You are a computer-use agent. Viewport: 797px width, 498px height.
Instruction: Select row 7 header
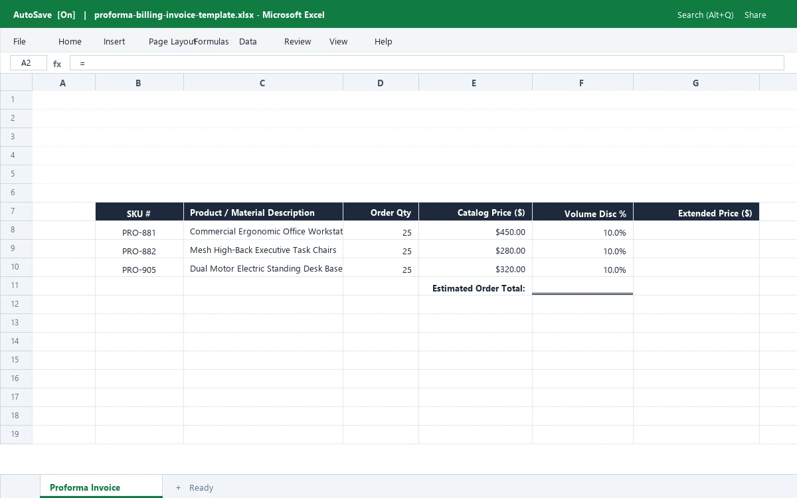tap(16, 211)
